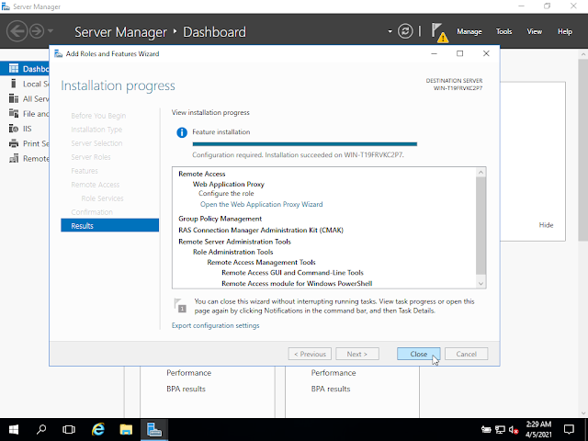Viewport: 588px width, 441px height.
Task: Click the Server Manager back arrow
Action: click(17, 31)
